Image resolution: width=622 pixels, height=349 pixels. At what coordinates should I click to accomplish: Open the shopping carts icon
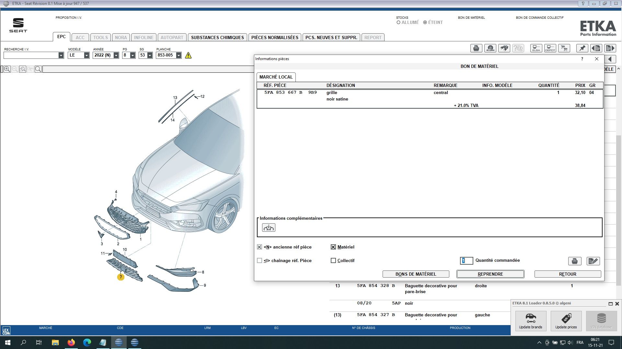coord(564,48)
